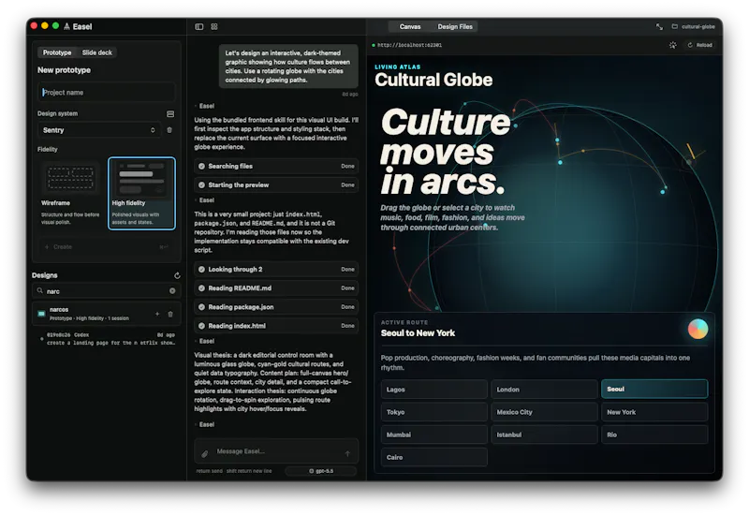749x516 pixels.
Task: Select the Seoul city button
Action: (x=654, y=389)
